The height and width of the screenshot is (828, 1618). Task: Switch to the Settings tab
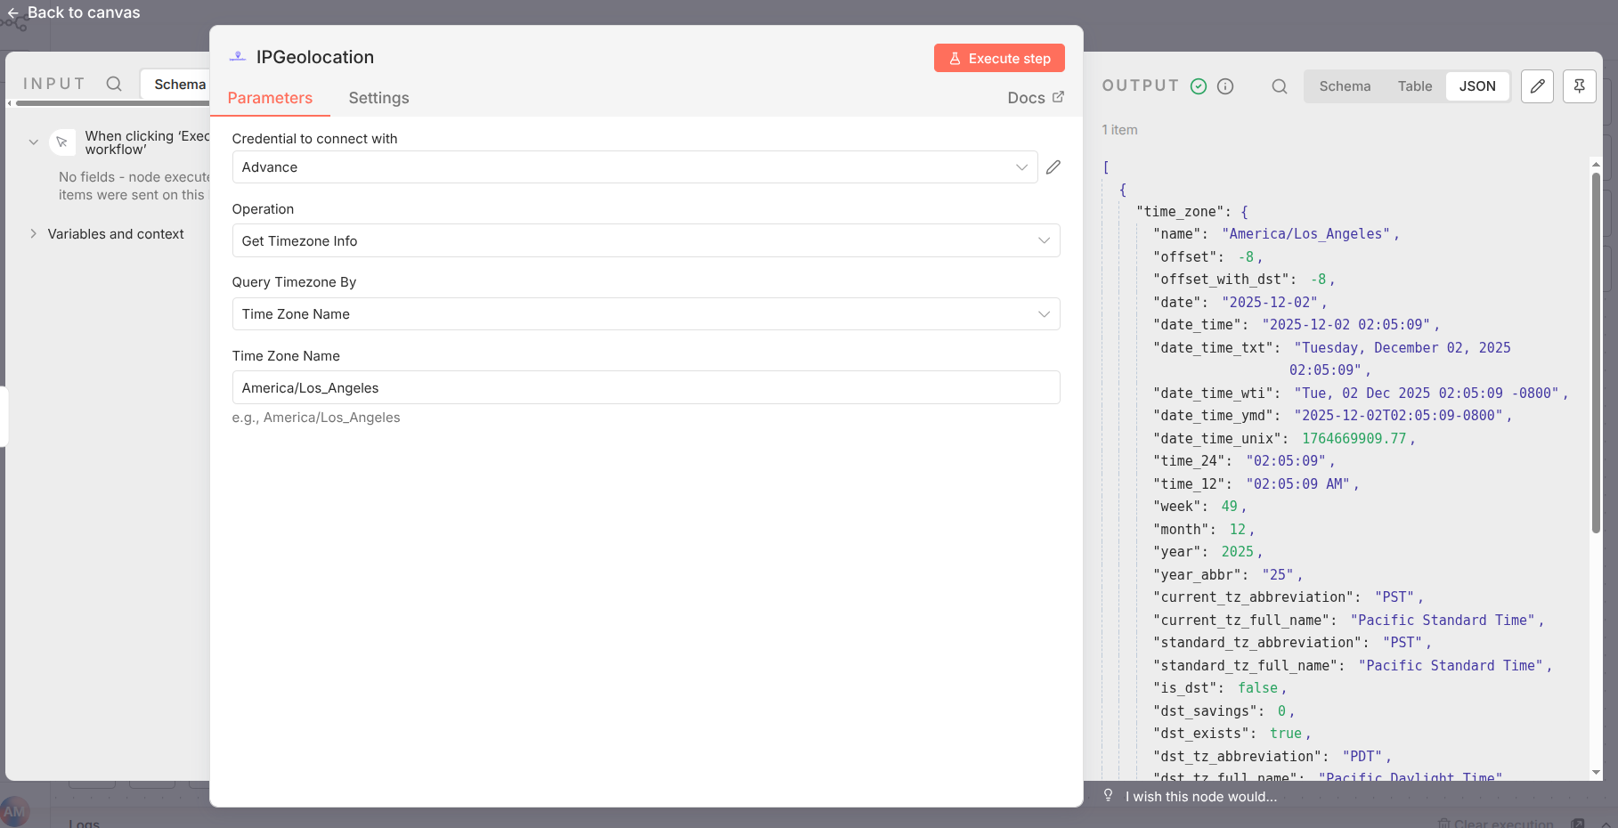click(x=378, y=98)
